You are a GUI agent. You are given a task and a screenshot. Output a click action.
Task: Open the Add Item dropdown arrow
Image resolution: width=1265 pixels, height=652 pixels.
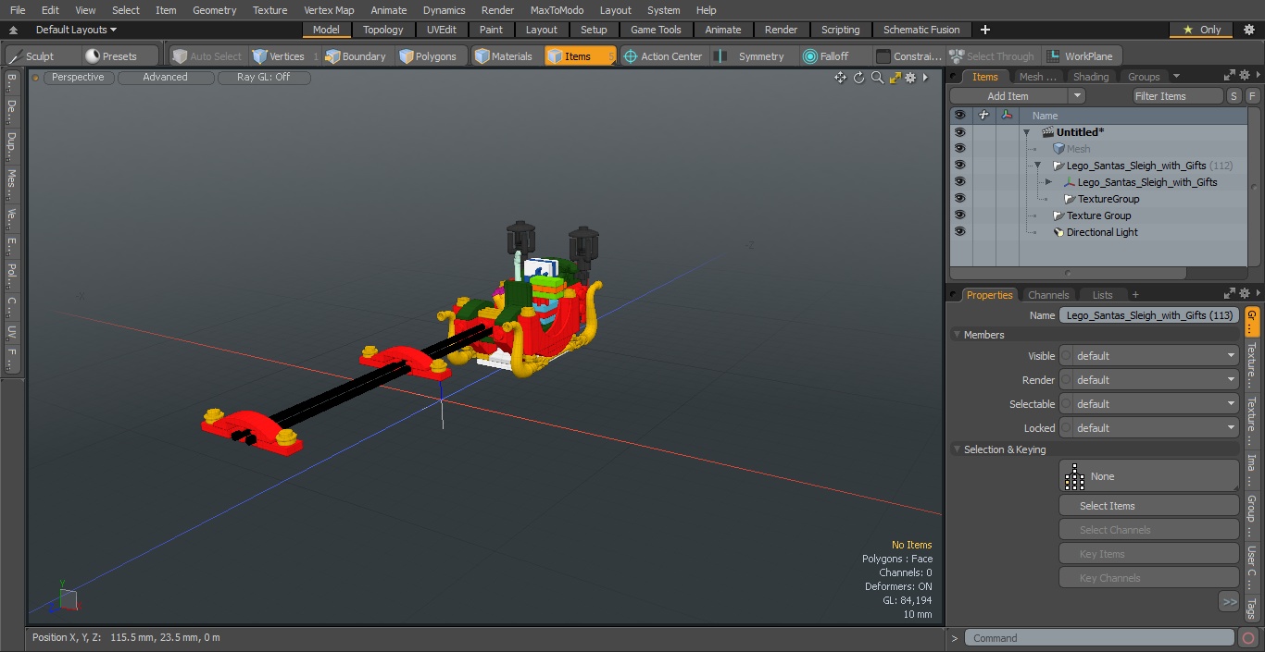coord(1076,96)
